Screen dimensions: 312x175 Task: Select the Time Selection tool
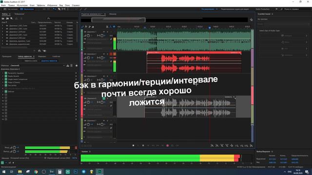pyautogui.click(x=68, y=9)
